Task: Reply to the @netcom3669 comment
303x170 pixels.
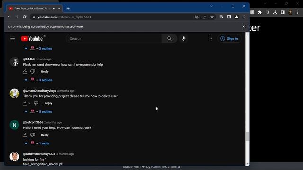Action: click(45, 135)
